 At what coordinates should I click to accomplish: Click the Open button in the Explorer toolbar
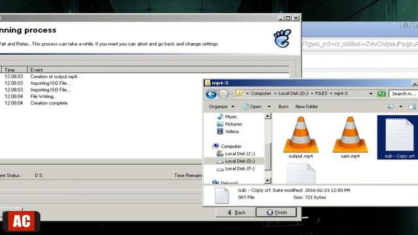click(252, 106)
